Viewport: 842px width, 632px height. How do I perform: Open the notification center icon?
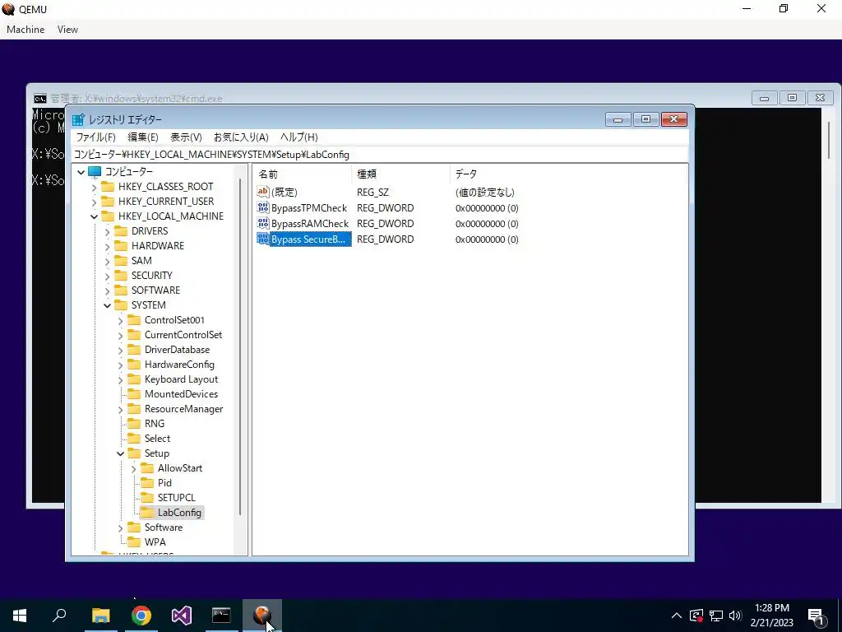pos(817,616)
